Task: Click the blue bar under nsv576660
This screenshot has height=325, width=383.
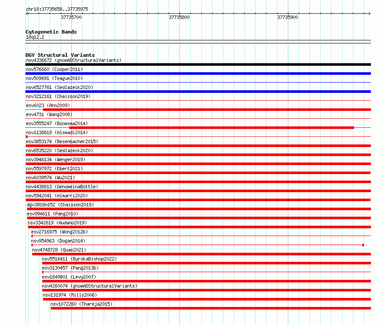Action: click(198, 74)
